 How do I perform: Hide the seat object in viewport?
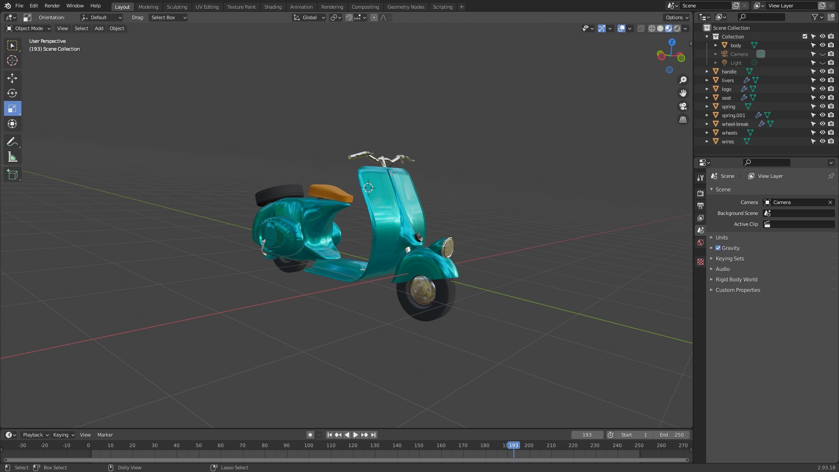(822, 97)
